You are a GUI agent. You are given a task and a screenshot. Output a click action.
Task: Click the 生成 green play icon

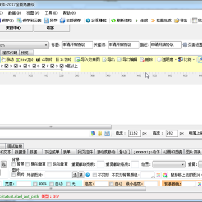(x=137, y=21)
